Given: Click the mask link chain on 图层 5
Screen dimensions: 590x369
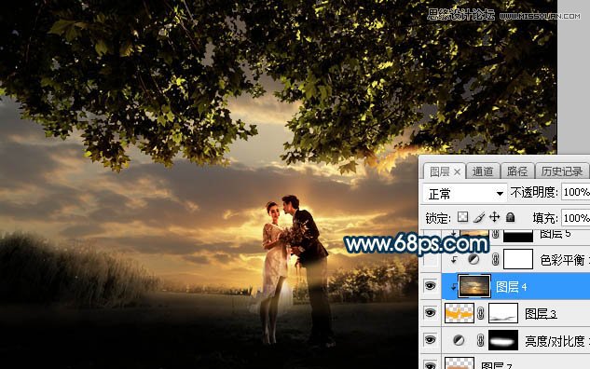Looking at the screenshot, I should pyautogui.click(x=495, y=235).
